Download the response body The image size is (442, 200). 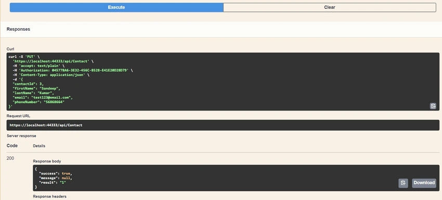pos(424,183)
